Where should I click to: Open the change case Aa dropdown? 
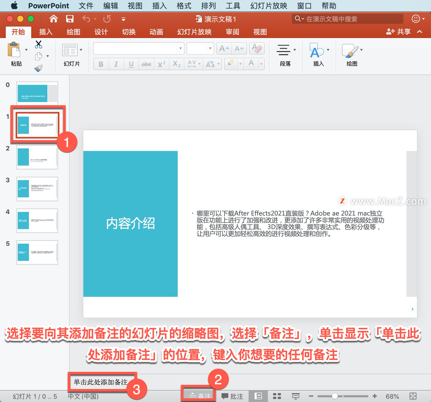[x=213, y=64]
